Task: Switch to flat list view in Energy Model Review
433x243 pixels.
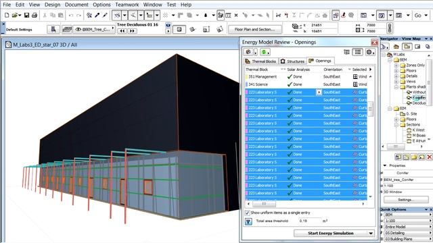Action: point(358,52)
